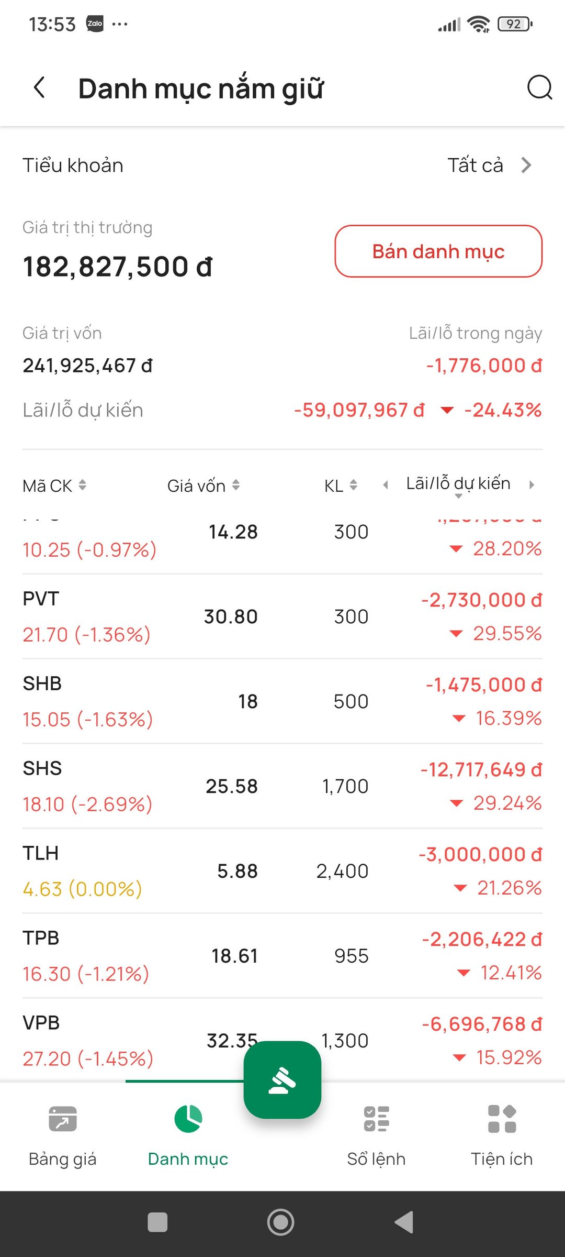Tap Android recent apps square button

click(x=157, y=1222)
